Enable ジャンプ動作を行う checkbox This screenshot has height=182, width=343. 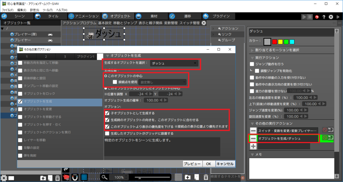point(252,64)
